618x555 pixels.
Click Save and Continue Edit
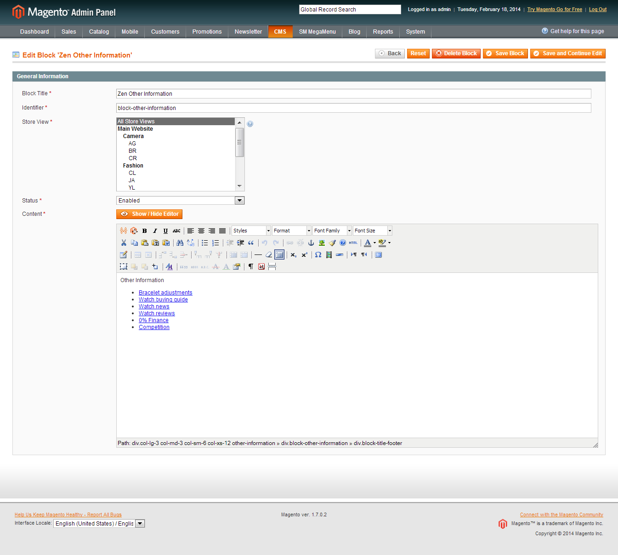[x=568, y=53]
